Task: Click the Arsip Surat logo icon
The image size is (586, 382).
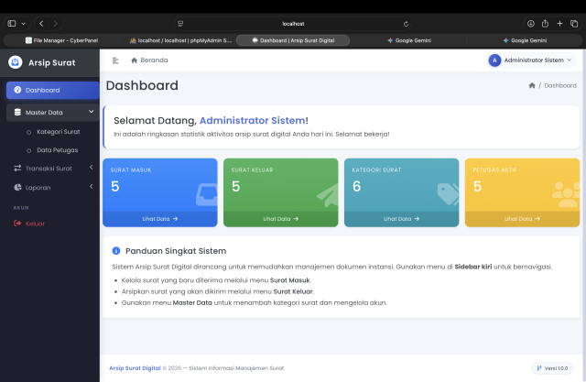Action: pos(15,62)
